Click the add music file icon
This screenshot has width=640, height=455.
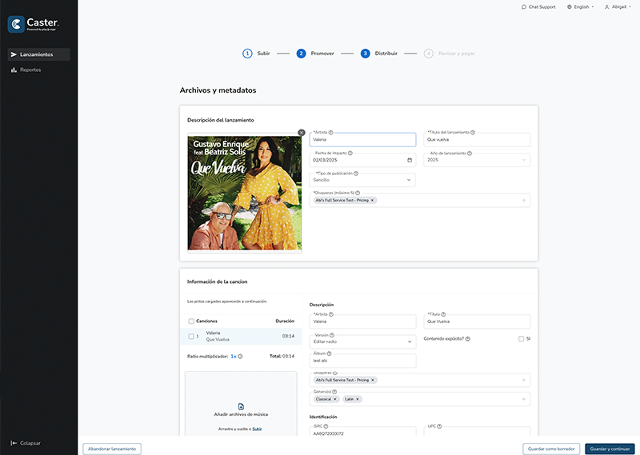[x=241, y=406]
